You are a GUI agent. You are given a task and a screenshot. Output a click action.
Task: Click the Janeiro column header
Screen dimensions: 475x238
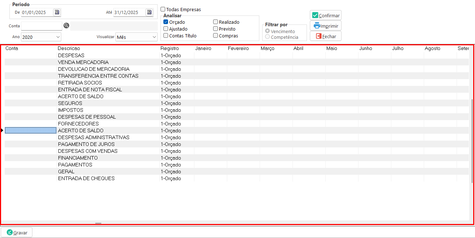203,48
